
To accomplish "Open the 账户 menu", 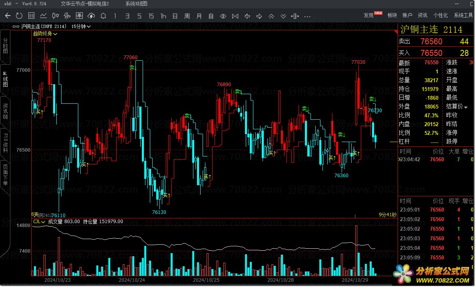I will click(x=407, y=15).
